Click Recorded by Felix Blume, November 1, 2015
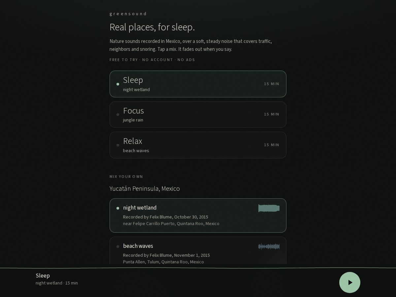Screen dimensions: 396x297 click(x=166, y=255)
